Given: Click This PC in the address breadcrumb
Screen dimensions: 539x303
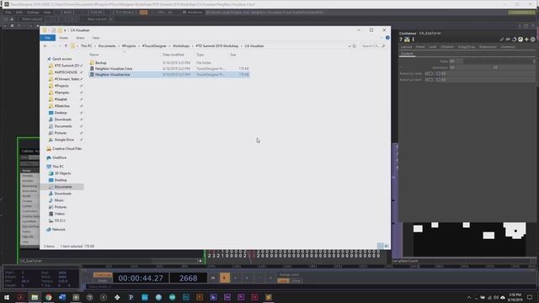Looking at the screenshot, I should coord(86,46).
